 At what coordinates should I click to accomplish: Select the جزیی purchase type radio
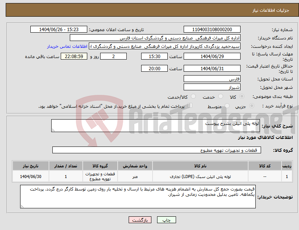(252, 106)
